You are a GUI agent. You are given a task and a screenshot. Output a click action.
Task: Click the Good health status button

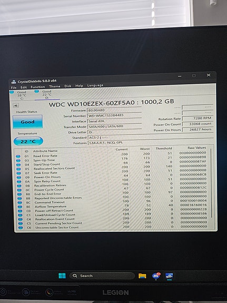pyautogui.click(x=27, y=122)
